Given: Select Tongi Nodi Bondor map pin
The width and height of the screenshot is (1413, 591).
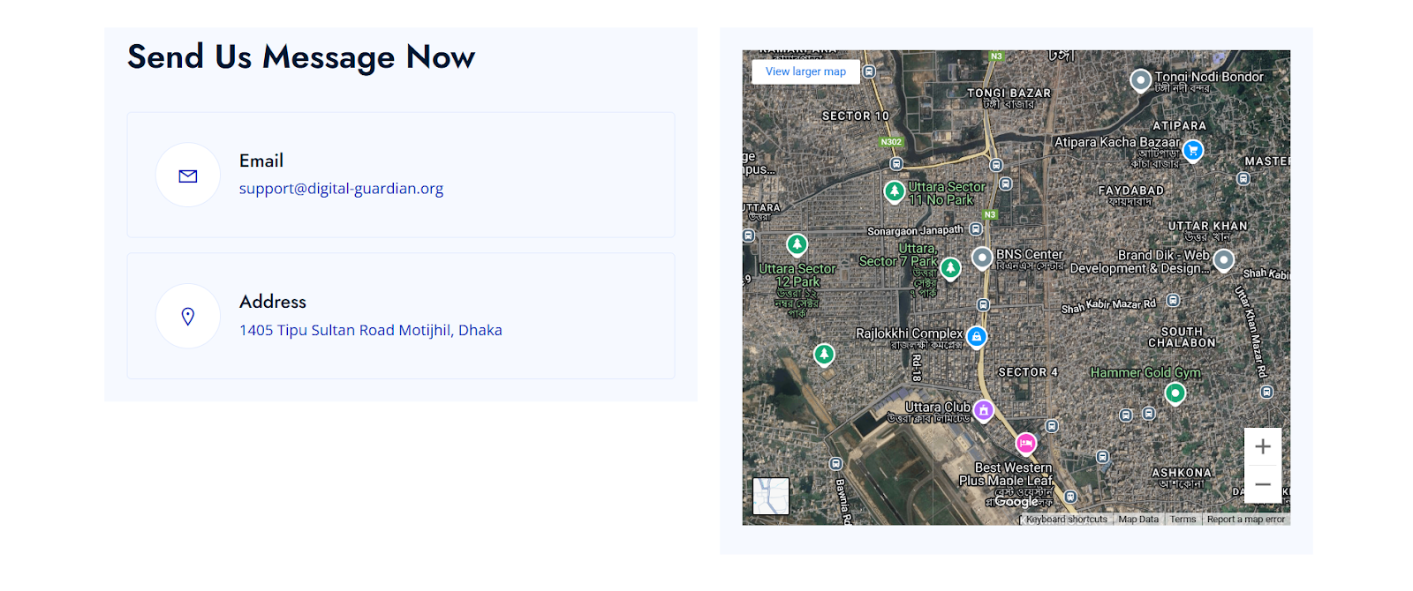Looking at the screenshot, I should coord(1141,81).
